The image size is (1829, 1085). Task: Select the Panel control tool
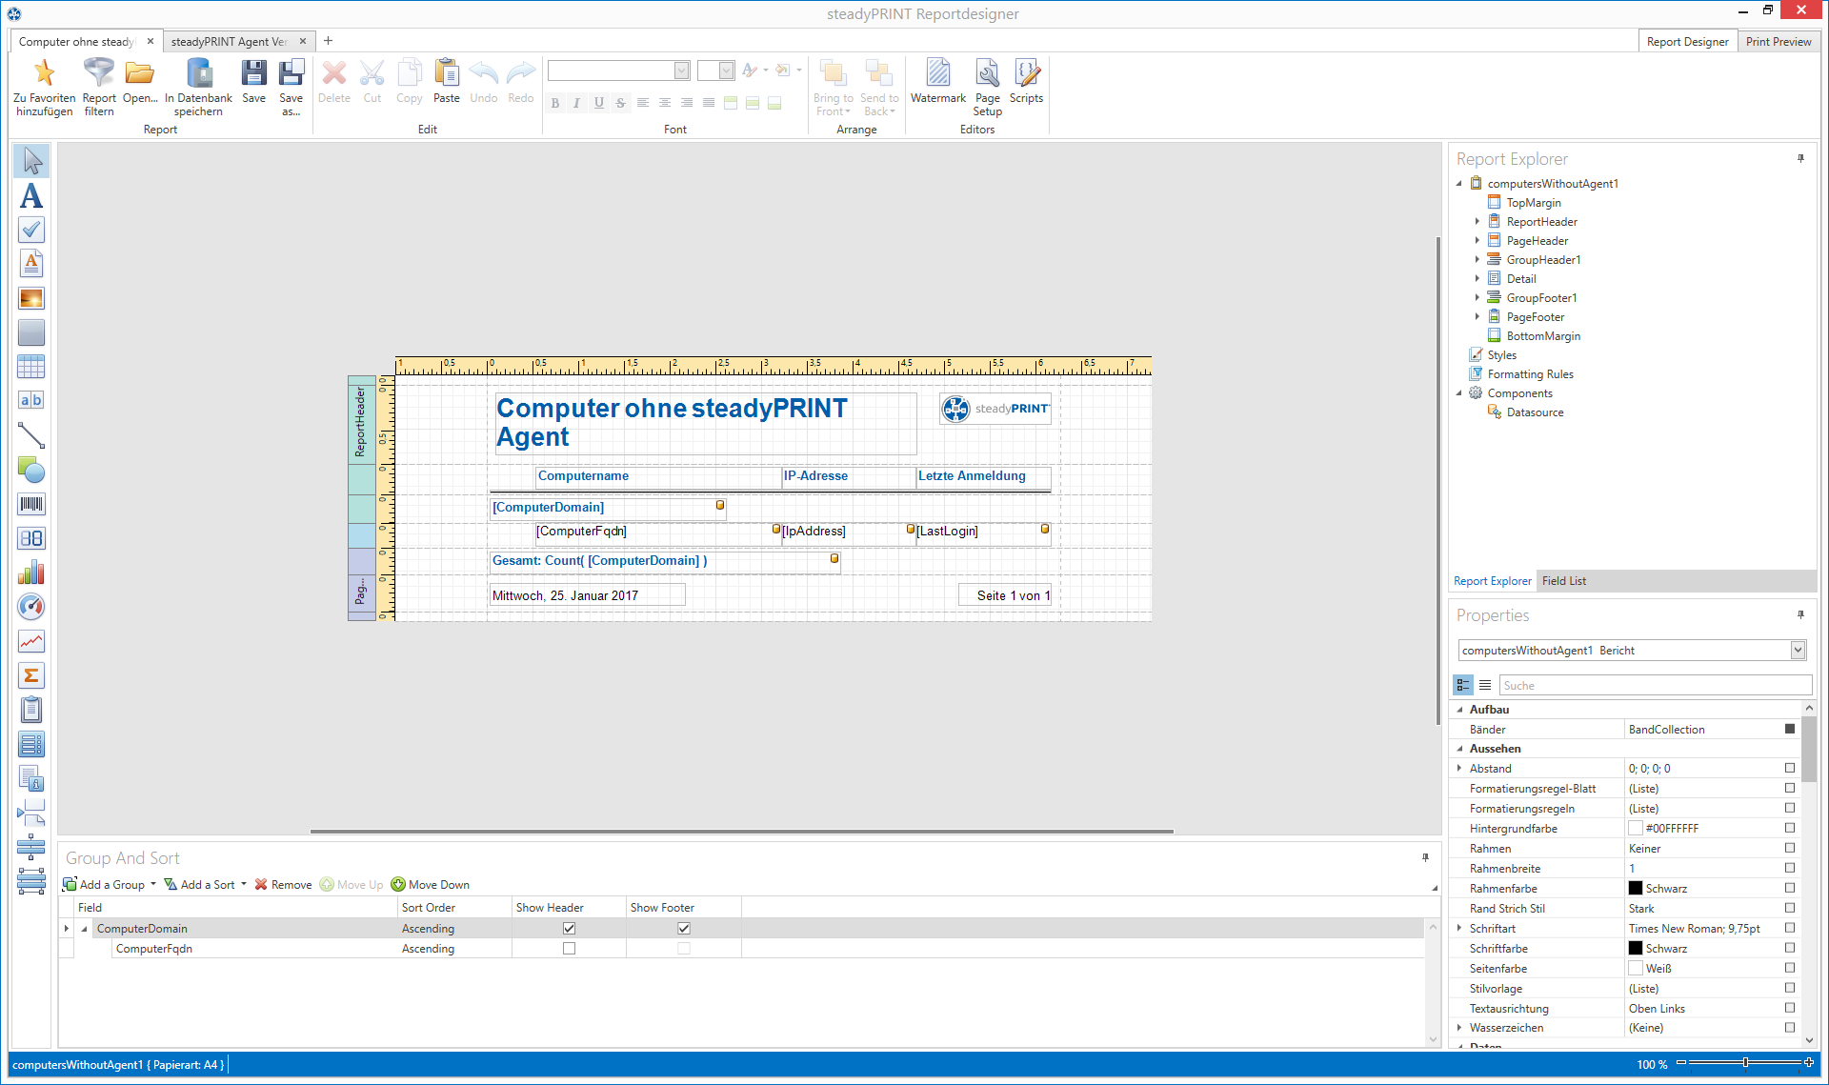[x=31, y=332]
